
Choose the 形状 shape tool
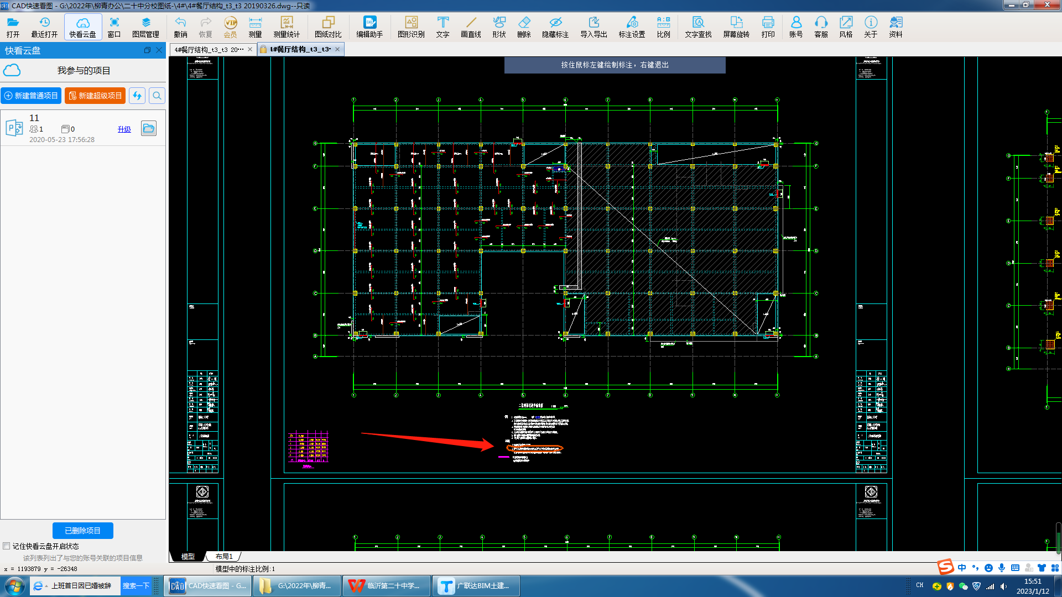pos(499,27)
